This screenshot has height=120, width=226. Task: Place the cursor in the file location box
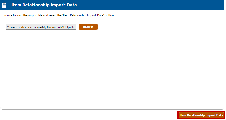click(41, 27)
